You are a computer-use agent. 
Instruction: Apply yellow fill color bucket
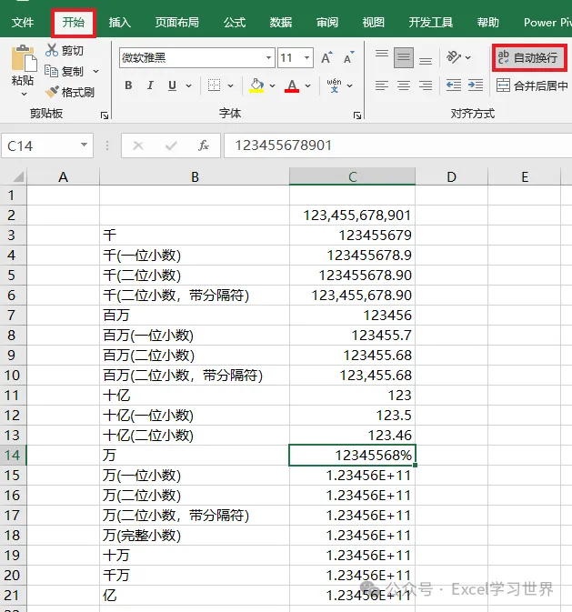[x=256, y=85]
